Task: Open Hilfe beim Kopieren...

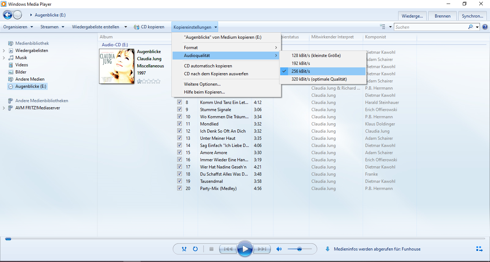Action: tap(226, 92)
